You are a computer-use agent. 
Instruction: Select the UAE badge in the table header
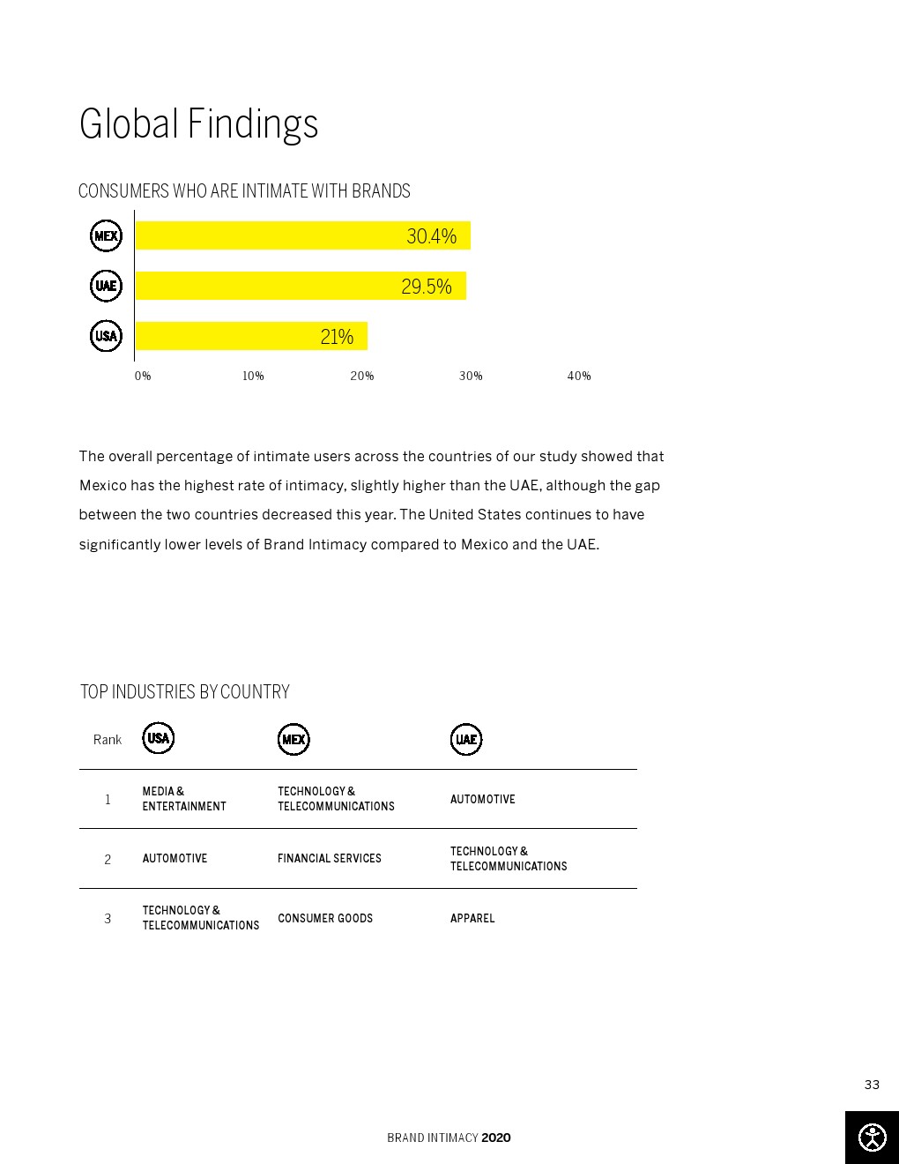tap(466, 740)
